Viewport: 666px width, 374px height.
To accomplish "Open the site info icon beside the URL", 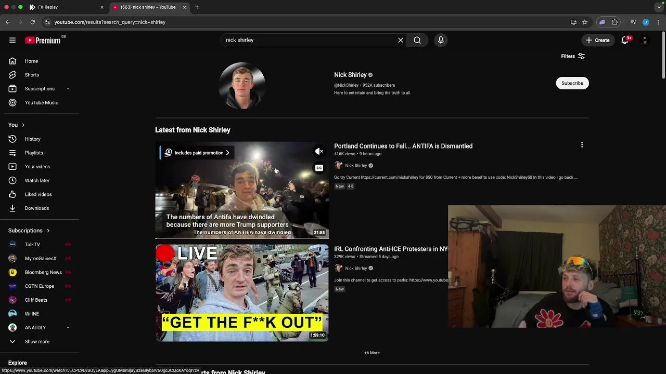I will click(47, 22).
